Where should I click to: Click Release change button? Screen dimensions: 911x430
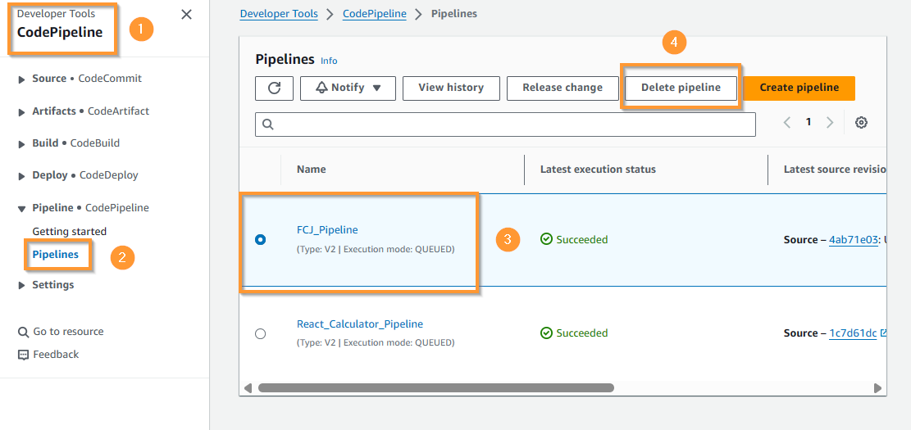click(x=563, y=88)
